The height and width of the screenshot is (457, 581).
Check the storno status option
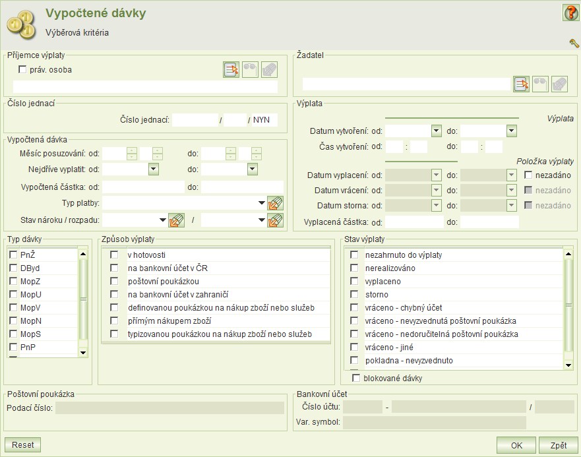tap(355, 295)
